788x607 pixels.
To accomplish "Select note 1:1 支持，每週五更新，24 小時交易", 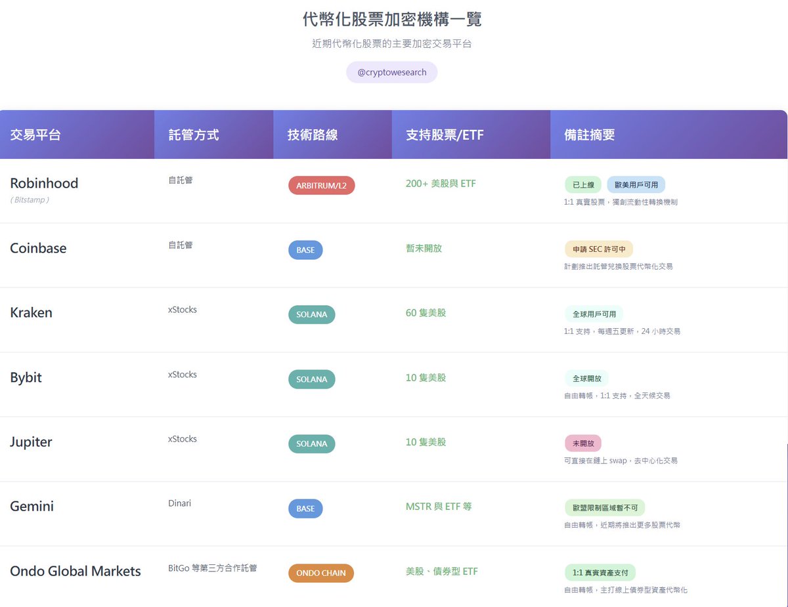I will pyautogui.click(x=622, y=331).
